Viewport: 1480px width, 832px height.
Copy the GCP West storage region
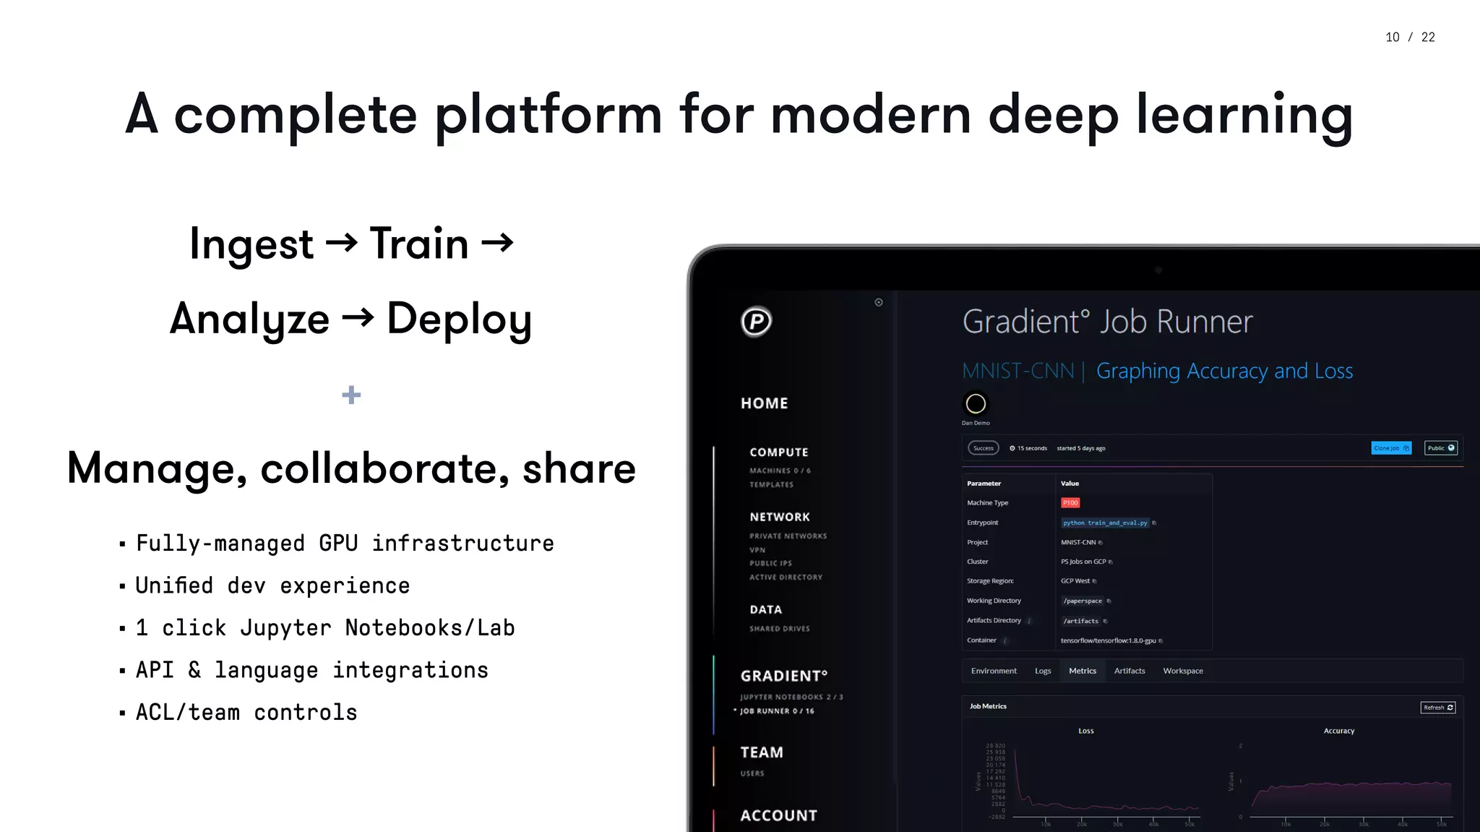(1095, 581)
